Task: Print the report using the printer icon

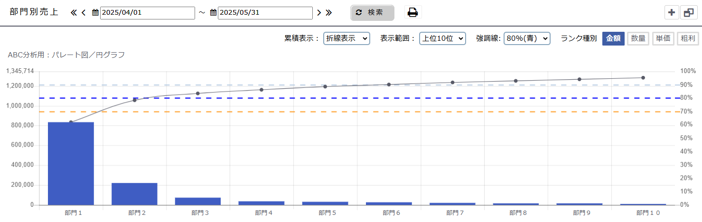Action: tap(413, 13)
